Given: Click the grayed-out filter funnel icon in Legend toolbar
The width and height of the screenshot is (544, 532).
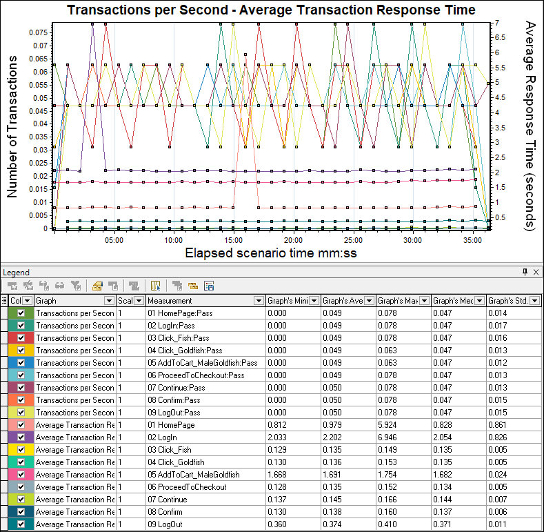Looking at the screenshot, I should [x=76, y=286].
